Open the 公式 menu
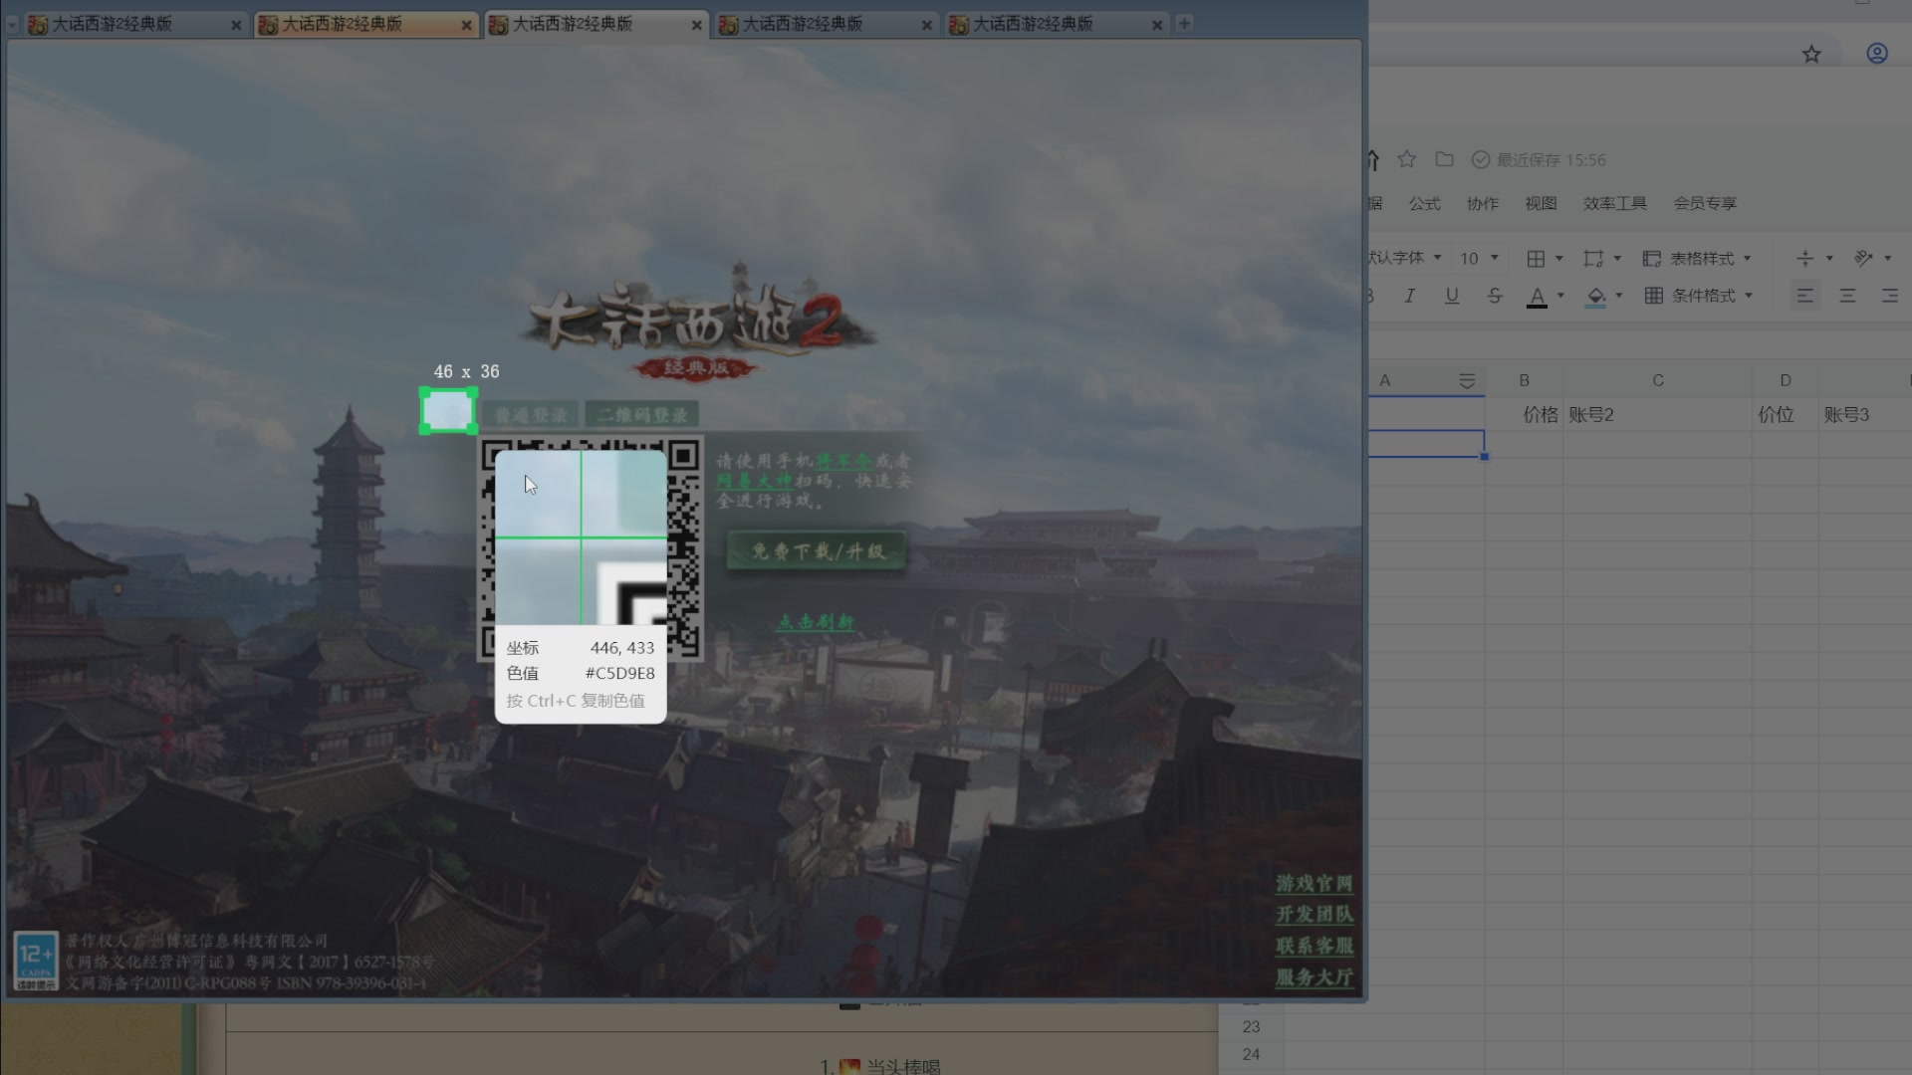 [x=1424, y=203]
